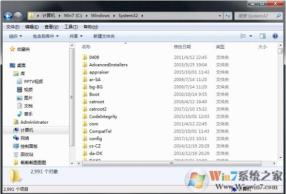Image resolution: width=286 pixels, height=194 pixels.
Task: Open the view options dropdown arrow
Action: 251,36
